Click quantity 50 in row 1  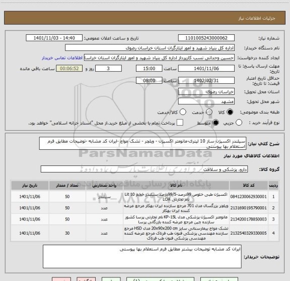pyautogui.click(x=67, y=197)
